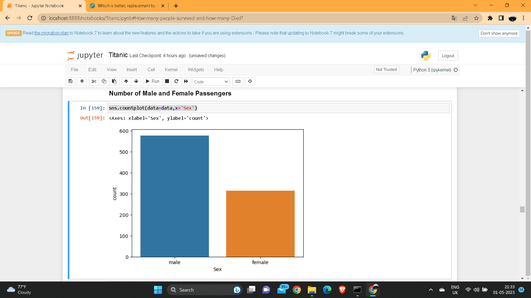Image resolution: width=531 pixels, height=298 pixels.
Task: Open the command palette keyboard icon
Action: click(x=238, y=81)
